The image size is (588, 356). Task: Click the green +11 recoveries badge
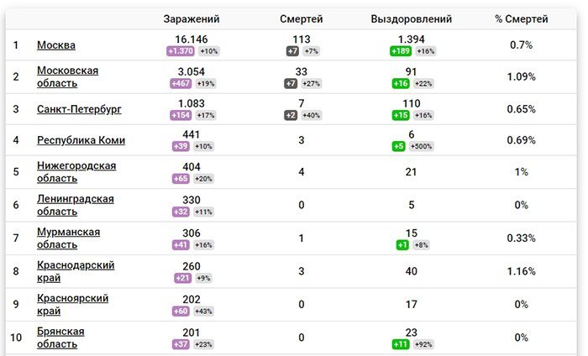click(401, 344)
